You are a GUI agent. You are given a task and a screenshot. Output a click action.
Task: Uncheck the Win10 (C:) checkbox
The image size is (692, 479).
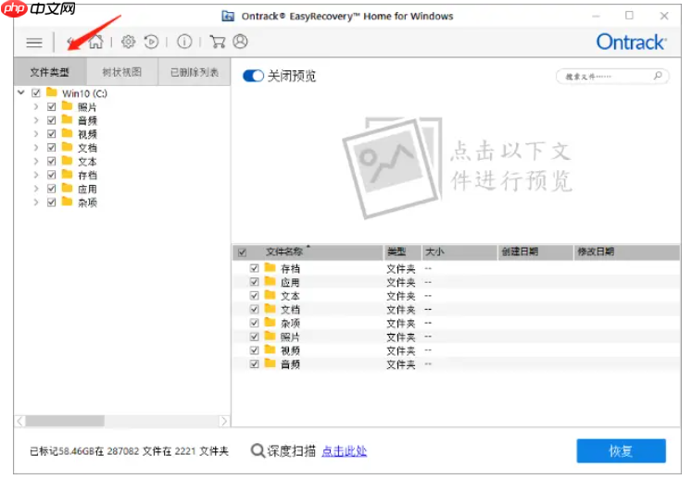click(36, 93)
